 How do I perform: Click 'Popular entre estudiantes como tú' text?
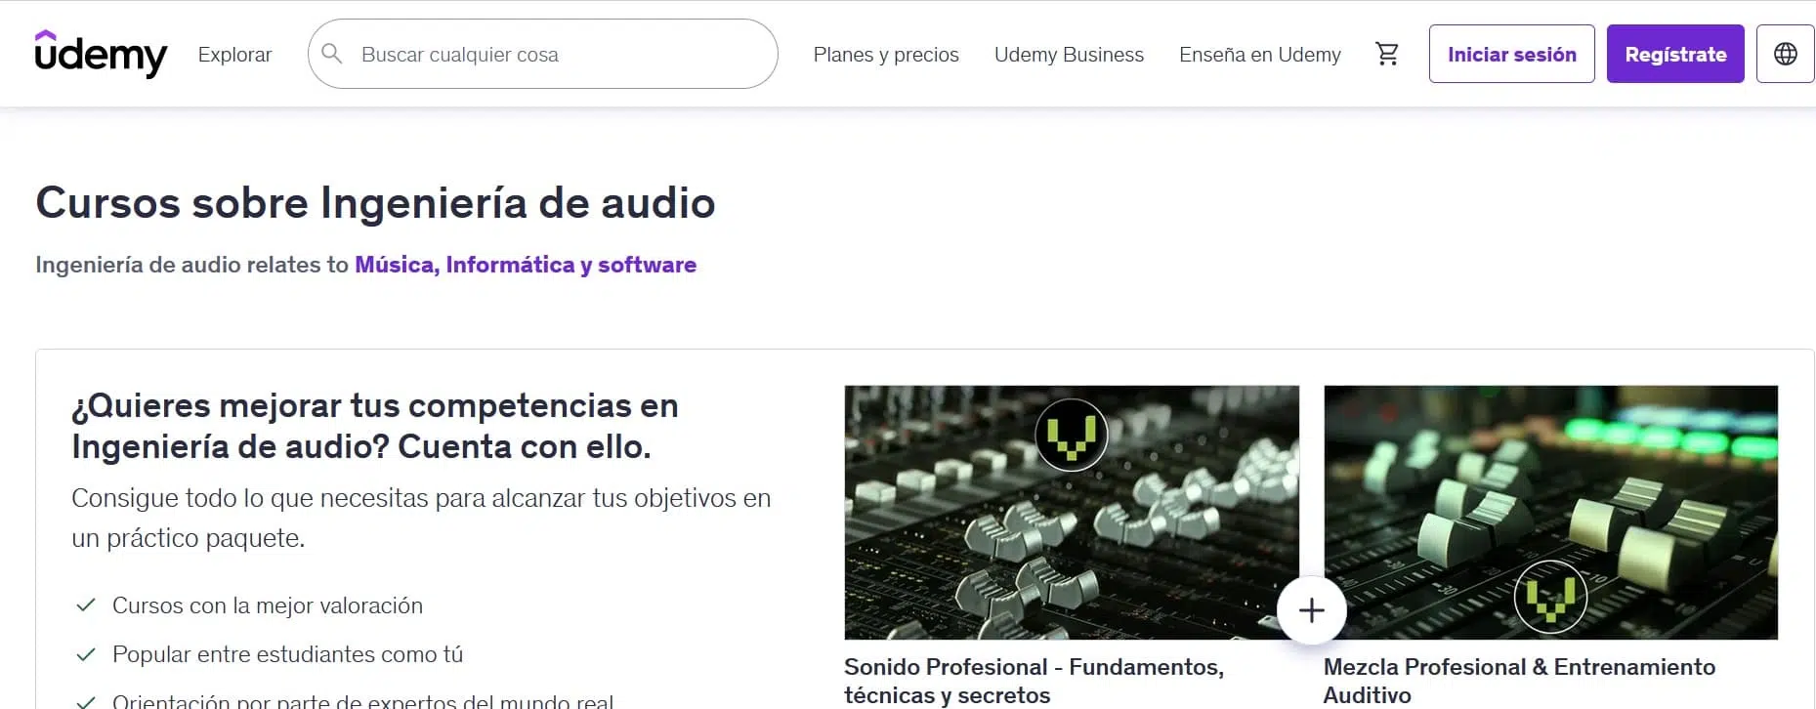coord(287,654)
